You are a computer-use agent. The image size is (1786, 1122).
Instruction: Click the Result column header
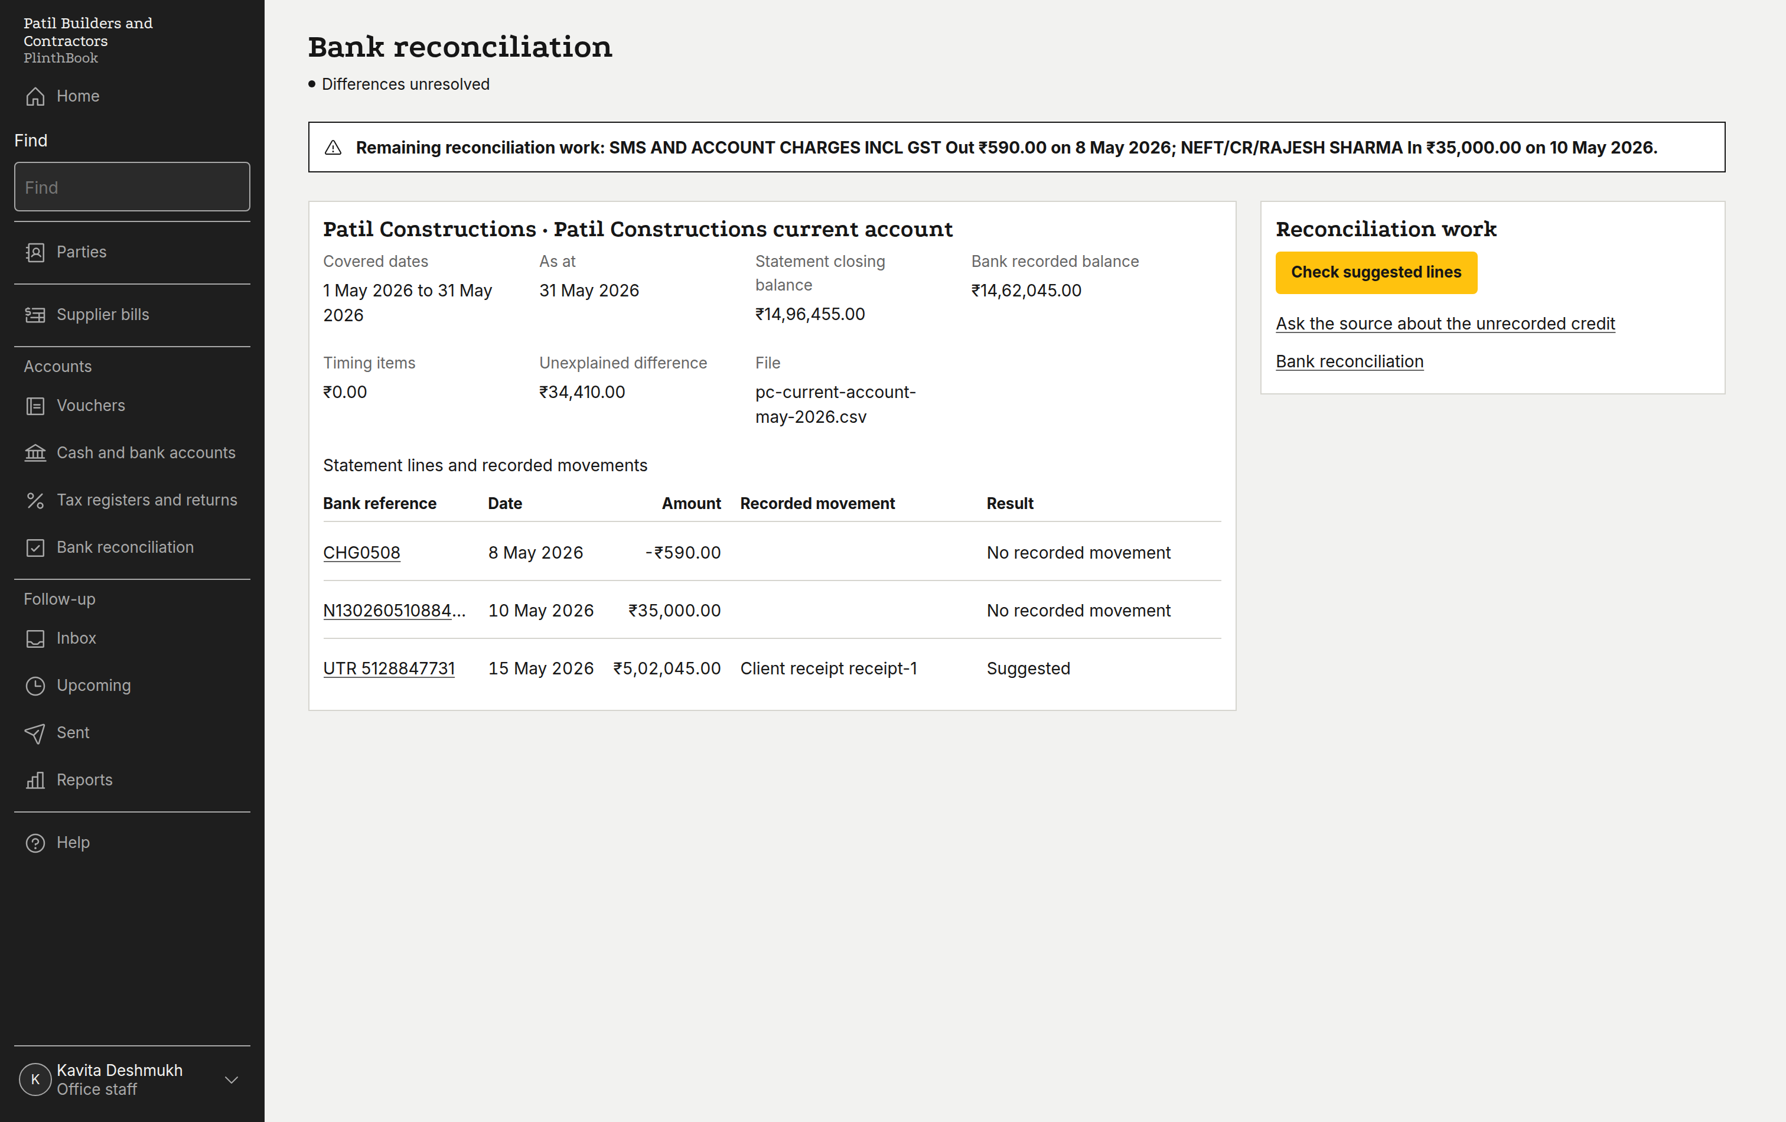[x=1009, y=504]
